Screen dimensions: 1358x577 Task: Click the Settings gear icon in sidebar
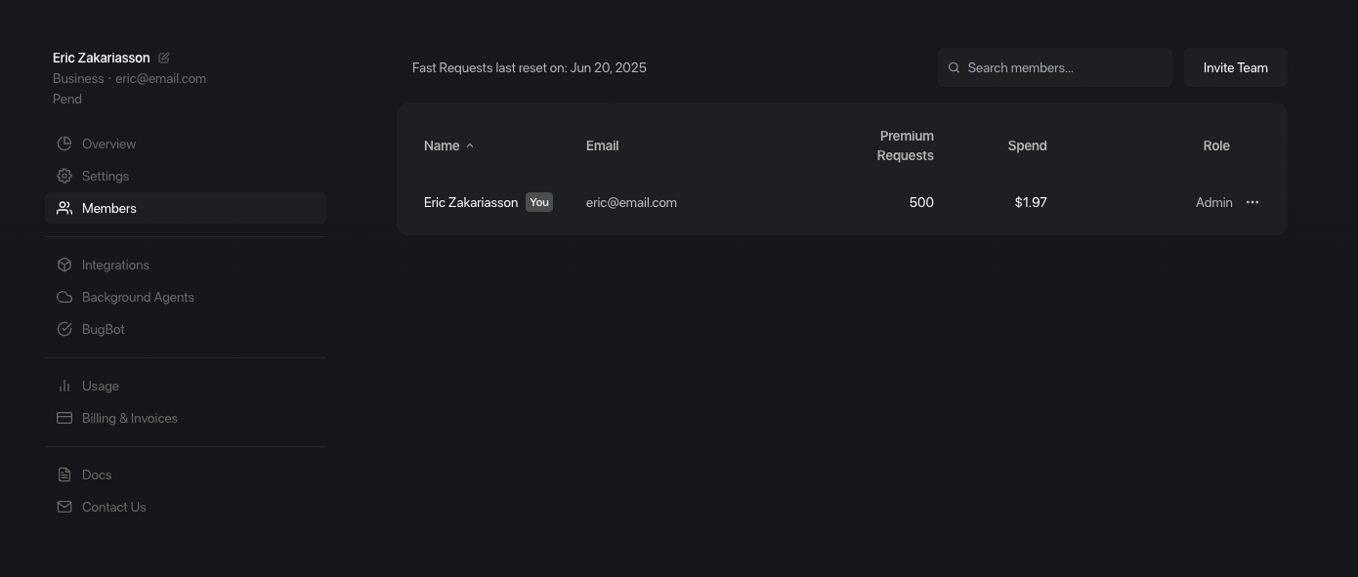(64, 176)
